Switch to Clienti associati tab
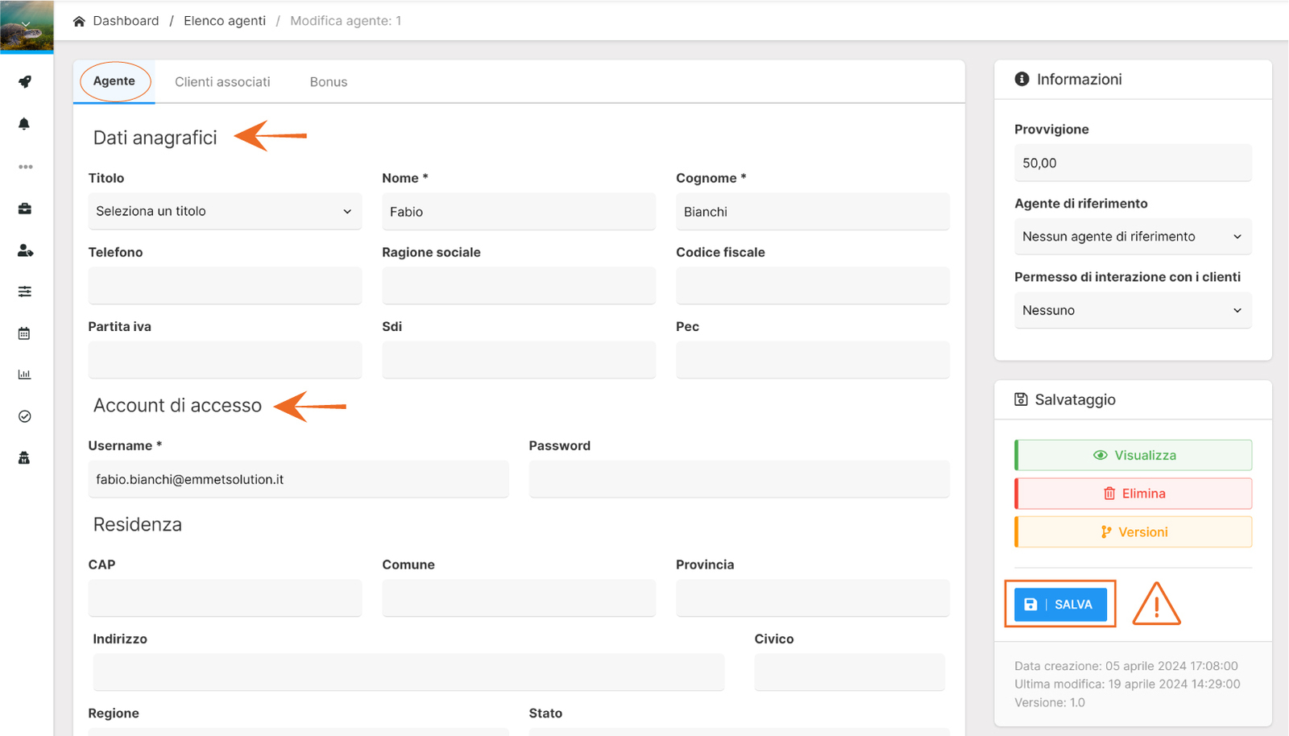The width and height of the screenshot is (1289, 736). coord(222,82)
